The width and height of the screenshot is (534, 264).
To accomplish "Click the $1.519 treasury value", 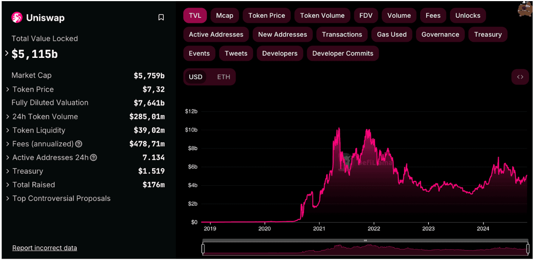I will [x=151, y=171].
